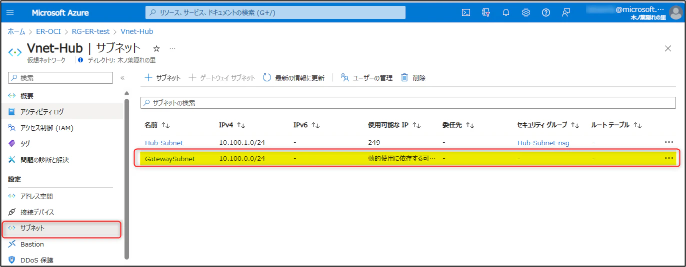Click the 動的使用に依存する cell
686x267 pixels.
[402, 159]
